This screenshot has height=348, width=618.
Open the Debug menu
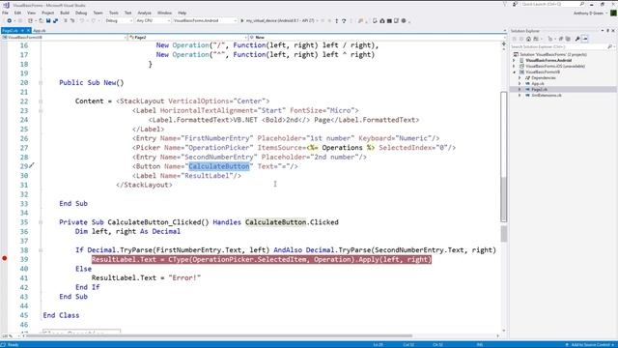click(81, 13)
